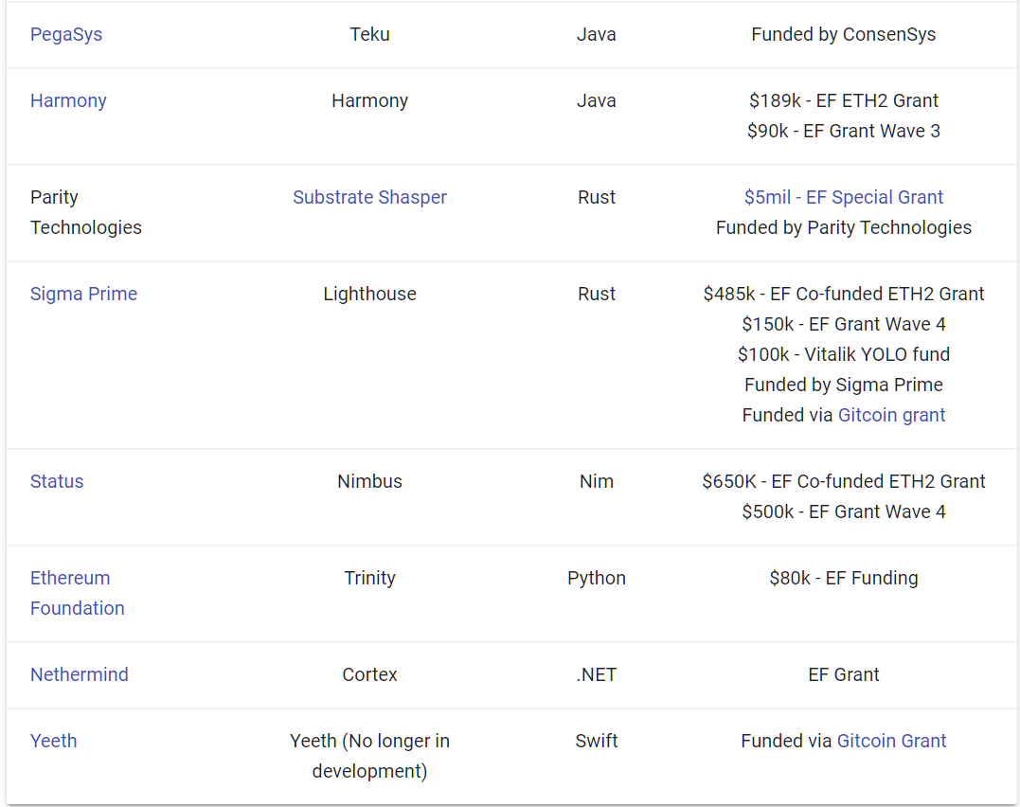The image size is (1020, 807).
Task: Visit the Ethereum Foundation link
Action: coord(70,578)
